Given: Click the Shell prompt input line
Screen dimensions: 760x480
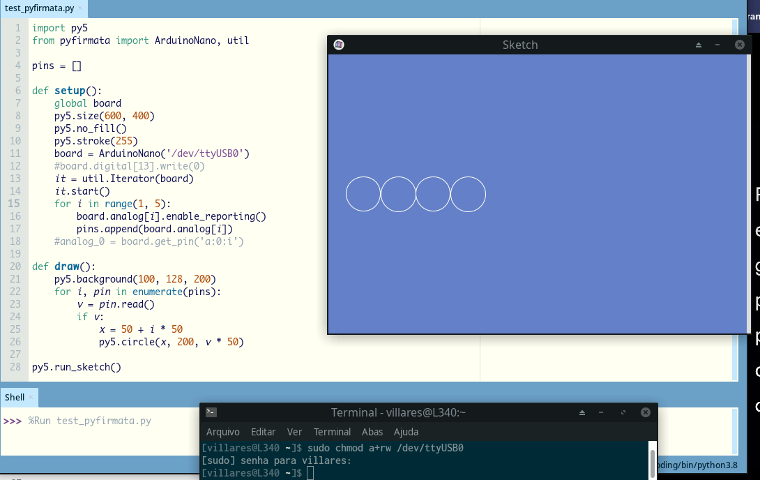Looking at the screenshot, I should (x=105, y=421).
